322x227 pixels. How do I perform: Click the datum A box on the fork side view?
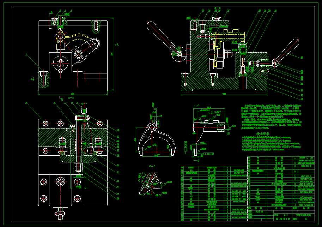228,133
